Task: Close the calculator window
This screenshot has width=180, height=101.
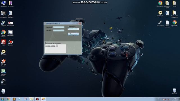Action: coord(80,24)
